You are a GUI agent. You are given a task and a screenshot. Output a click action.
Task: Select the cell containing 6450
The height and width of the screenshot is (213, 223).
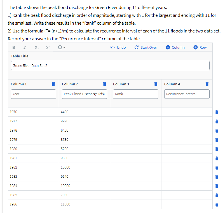[x=84, y=130]
